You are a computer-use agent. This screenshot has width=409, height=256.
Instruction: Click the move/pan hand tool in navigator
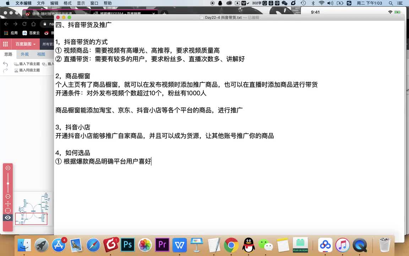pos(8,204)
